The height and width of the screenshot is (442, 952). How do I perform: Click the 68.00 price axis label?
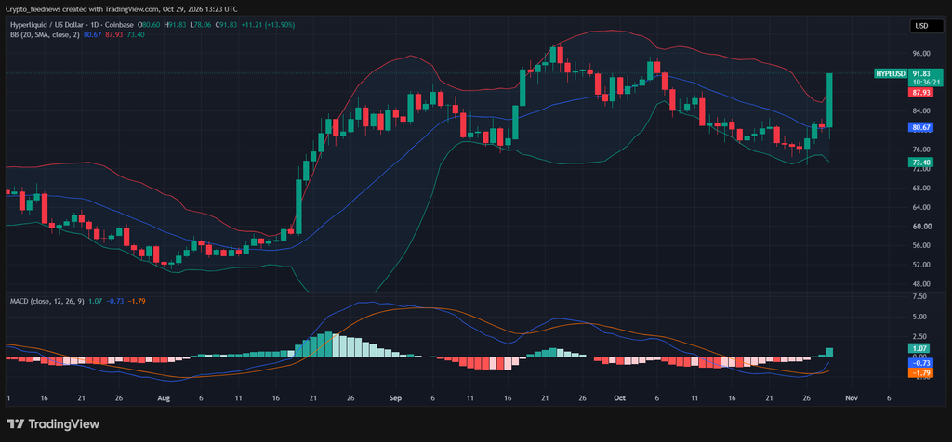tap(921, 188)
